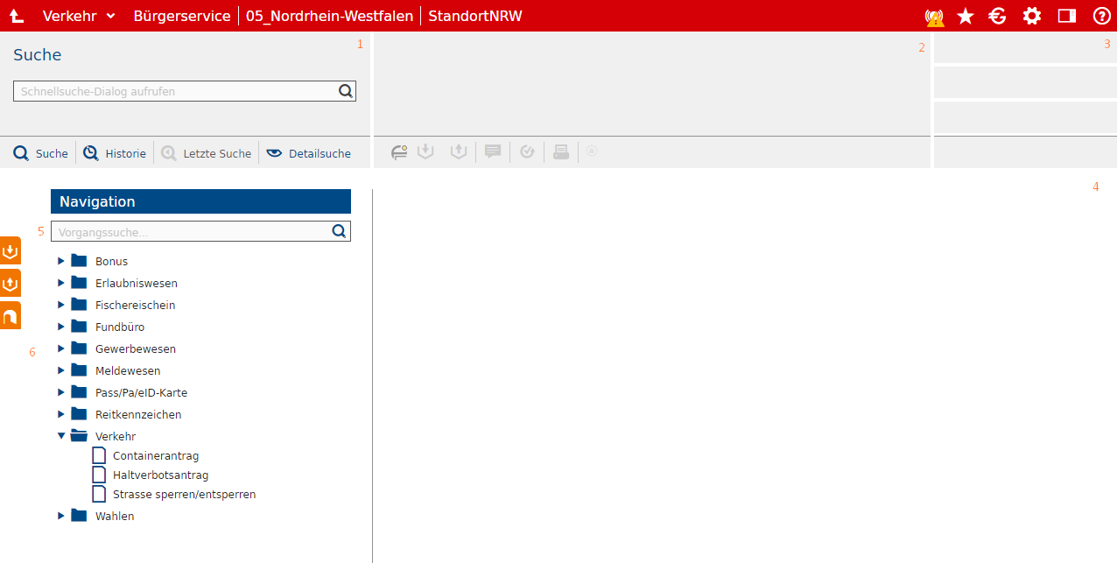Open settings via the gear icon

(x=1032, y=16)
